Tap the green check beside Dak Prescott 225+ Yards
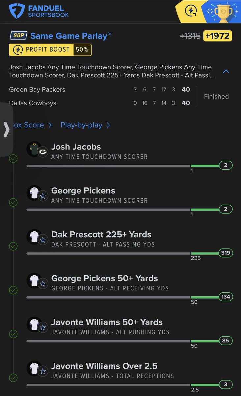The height and width of the screenshot is (396, 241). click(13, 246)
